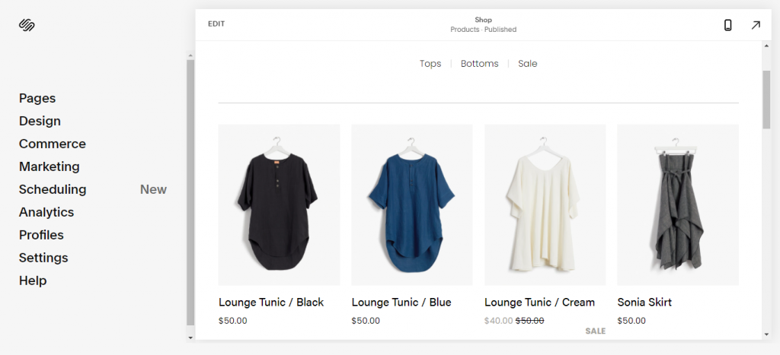Filter products by Bottoms category
Viewport: 780px width, 355px height.
click(480, 64)
